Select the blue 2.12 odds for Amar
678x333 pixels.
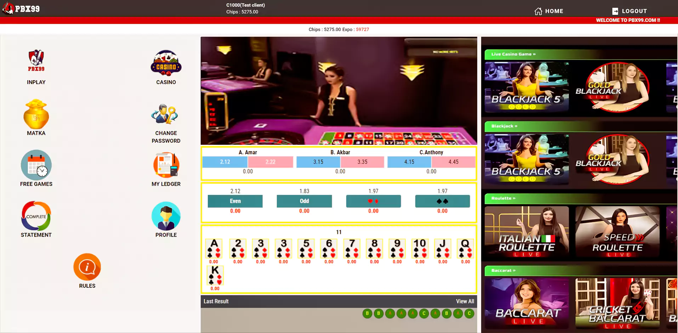225,162
